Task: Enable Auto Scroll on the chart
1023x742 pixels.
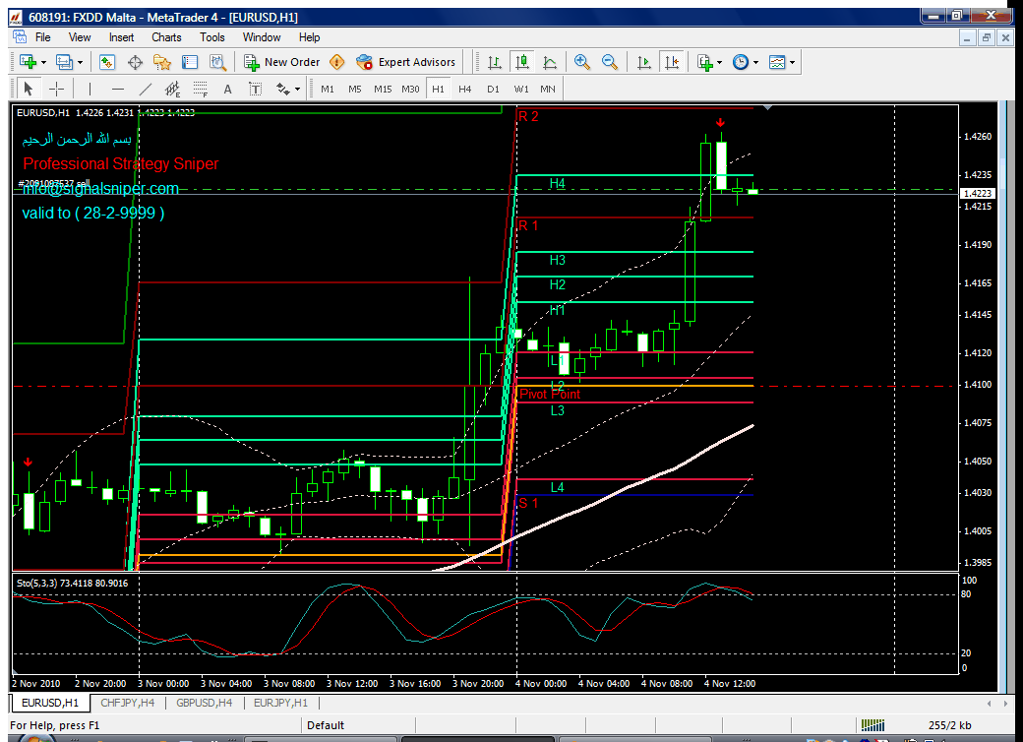Action: point(644,62)
